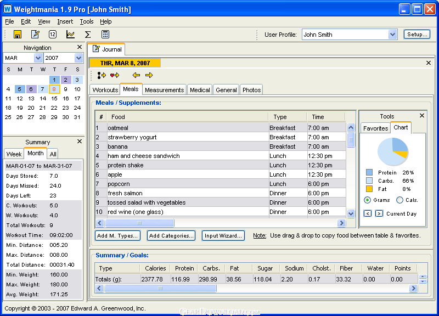Switch to the Medical tab
The image size is (439, 316).
[200, 90]
